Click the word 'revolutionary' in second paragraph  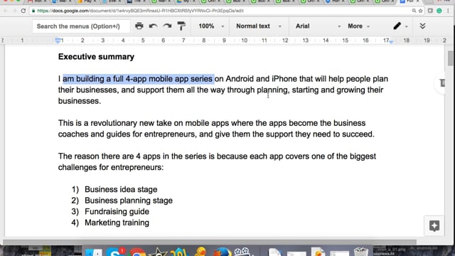(x=114, y=123)
